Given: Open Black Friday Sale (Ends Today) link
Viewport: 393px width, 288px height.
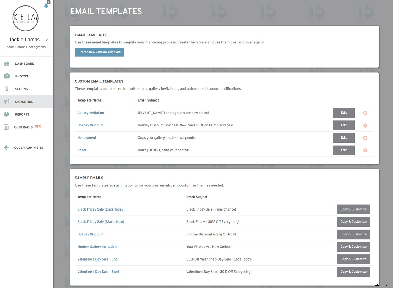Looking at the screenshot, I should coord(101,209).
